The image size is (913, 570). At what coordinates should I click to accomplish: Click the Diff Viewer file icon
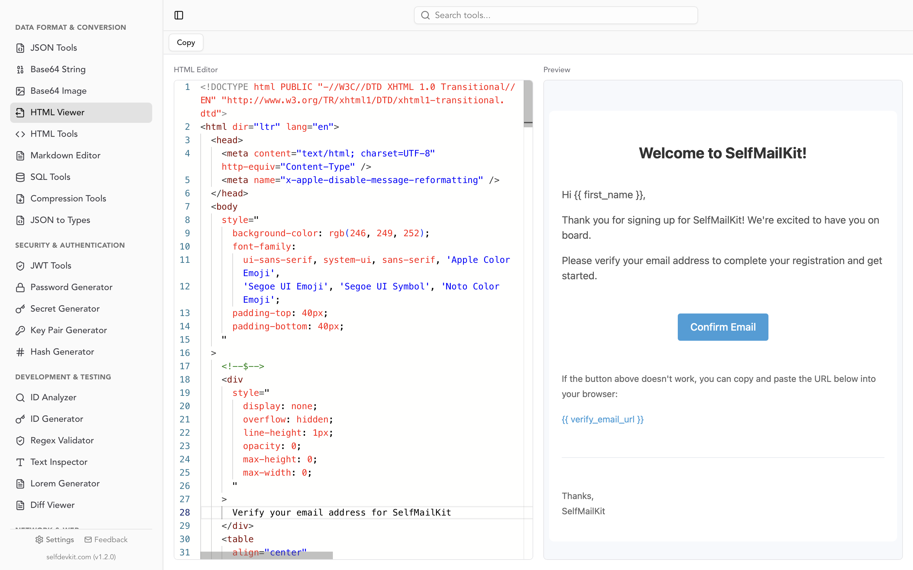(x=20, y=505)
